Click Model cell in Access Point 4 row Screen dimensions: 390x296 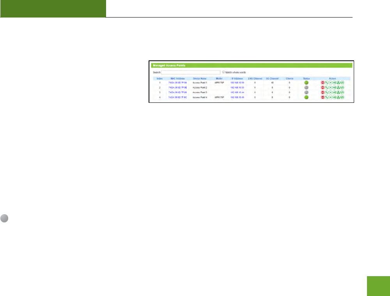coord(219,97)
